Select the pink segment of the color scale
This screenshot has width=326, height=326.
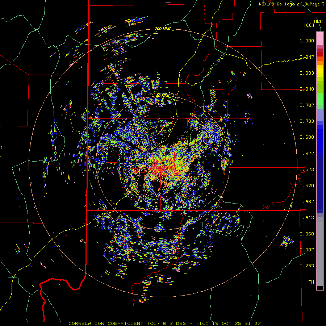[320, 38]
